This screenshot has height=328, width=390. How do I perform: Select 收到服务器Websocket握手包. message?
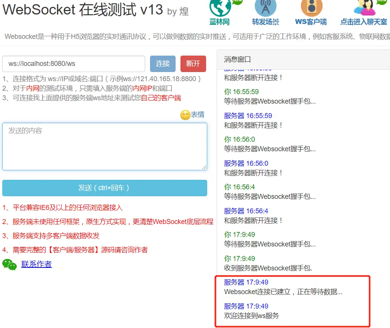click(x=268, y=268)
